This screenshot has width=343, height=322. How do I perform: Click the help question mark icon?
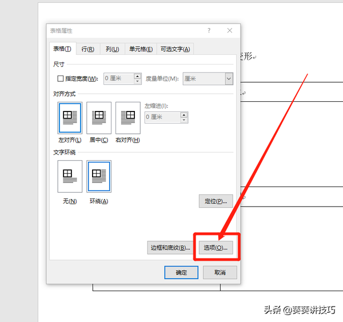(209, 30)
